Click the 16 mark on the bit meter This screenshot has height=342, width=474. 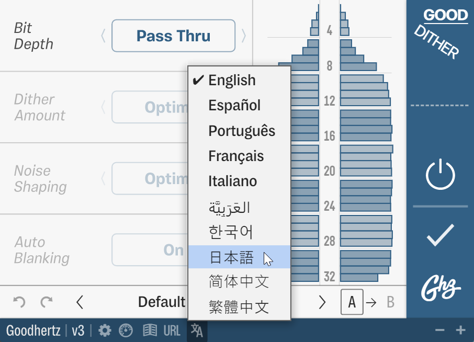(x=330, y=136)
